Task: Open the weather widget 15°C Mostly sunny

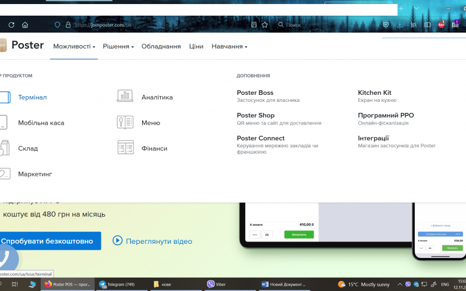Action: [x=363, y=284]
